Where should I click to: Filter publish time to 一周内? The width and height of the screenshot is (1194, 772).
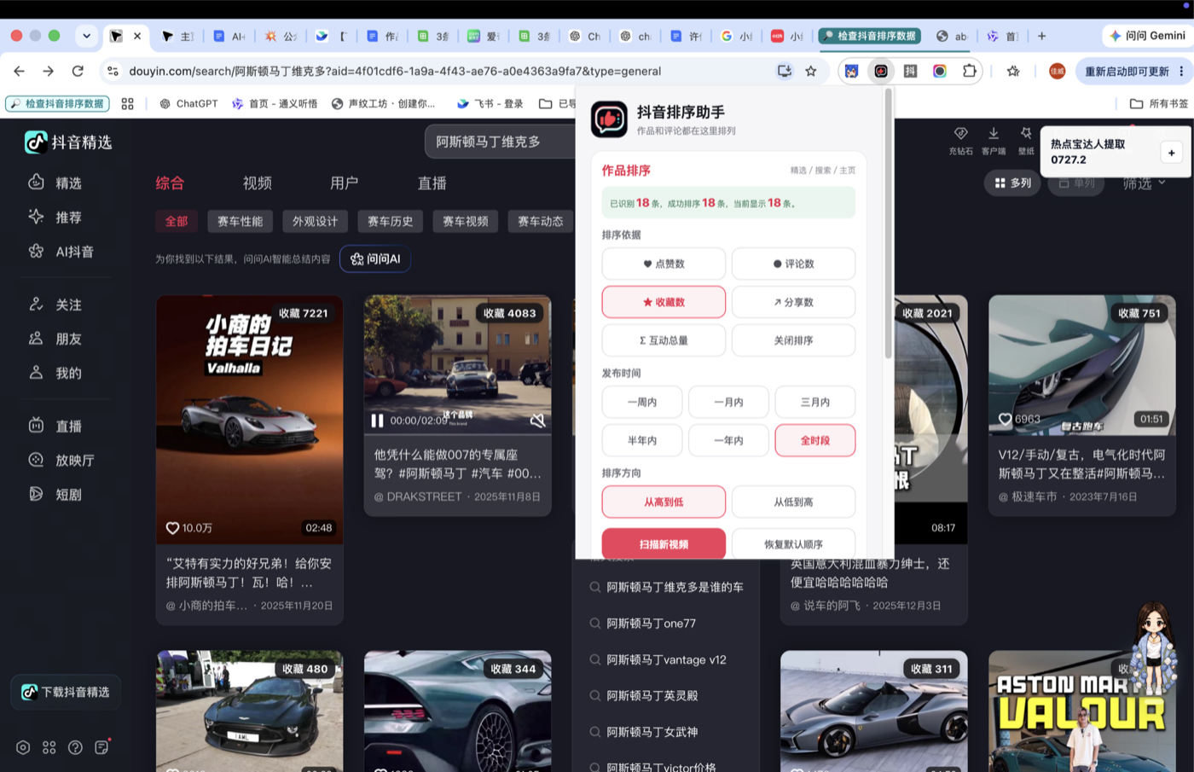tap(642, 402)
